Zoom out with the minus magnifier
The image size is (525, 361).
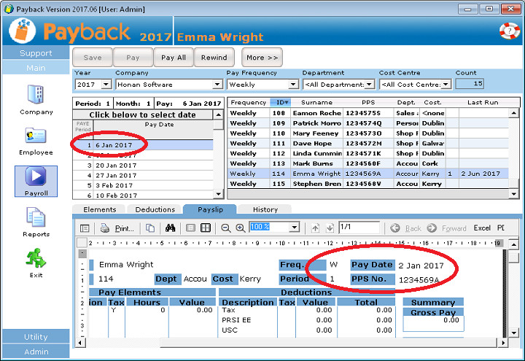click(x=226, y=228)
